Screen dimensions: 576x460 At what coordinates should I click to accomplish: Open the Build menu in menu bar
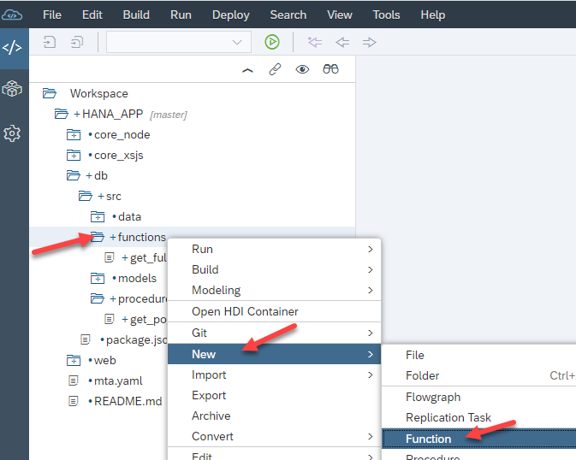tap(136, 15)
